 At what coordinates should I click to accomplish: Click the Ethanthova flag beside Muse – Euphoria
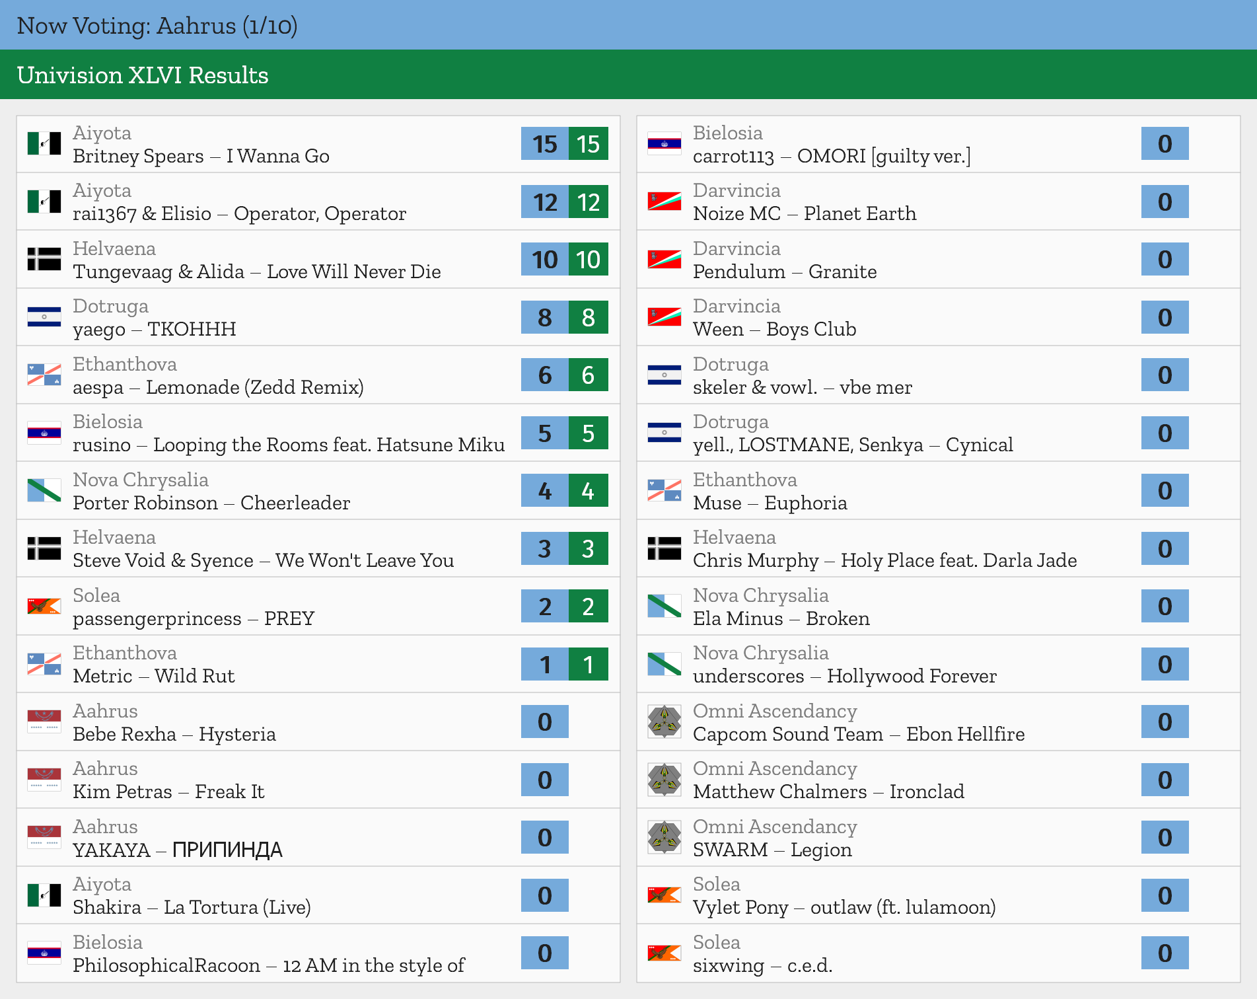[664, 490]
